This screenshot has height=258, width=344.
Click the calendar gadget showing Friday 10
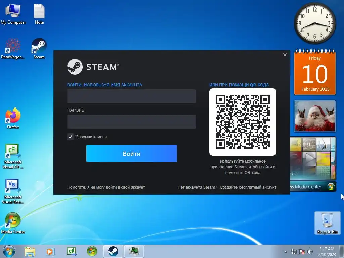pyautogui.click(x=315, y=73)
